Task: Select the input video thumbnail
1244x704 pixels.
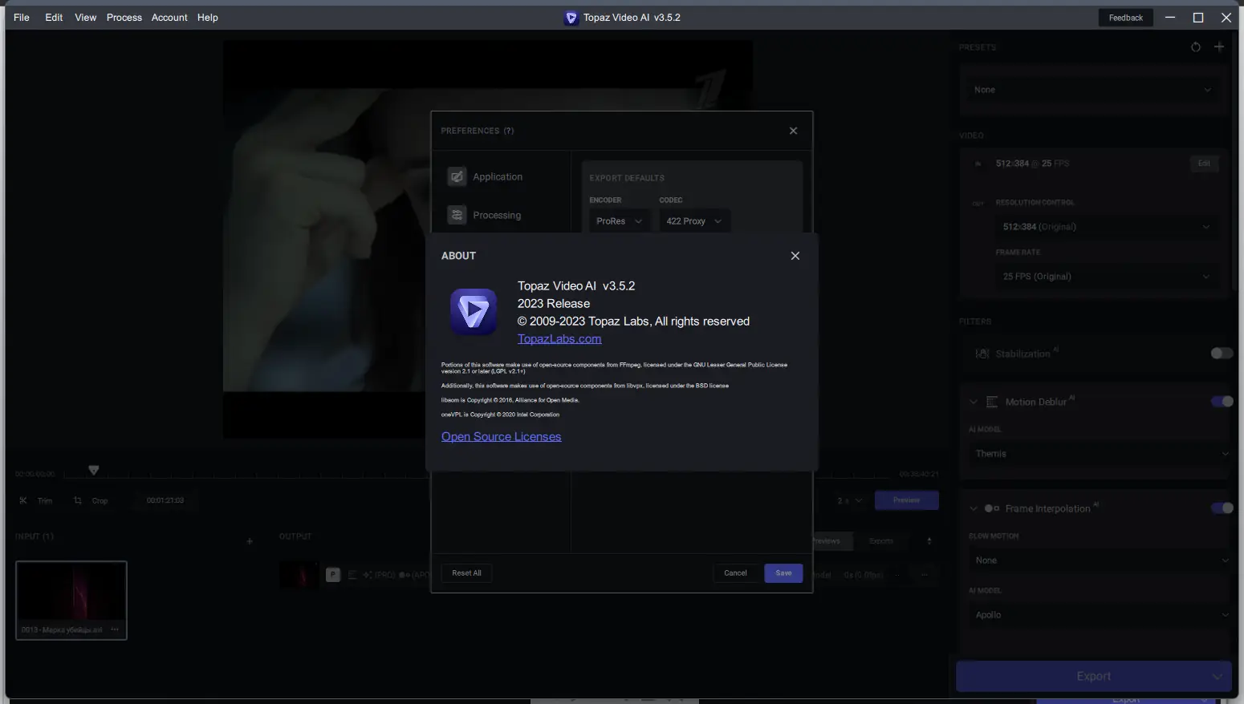Action: click(71, 600)
